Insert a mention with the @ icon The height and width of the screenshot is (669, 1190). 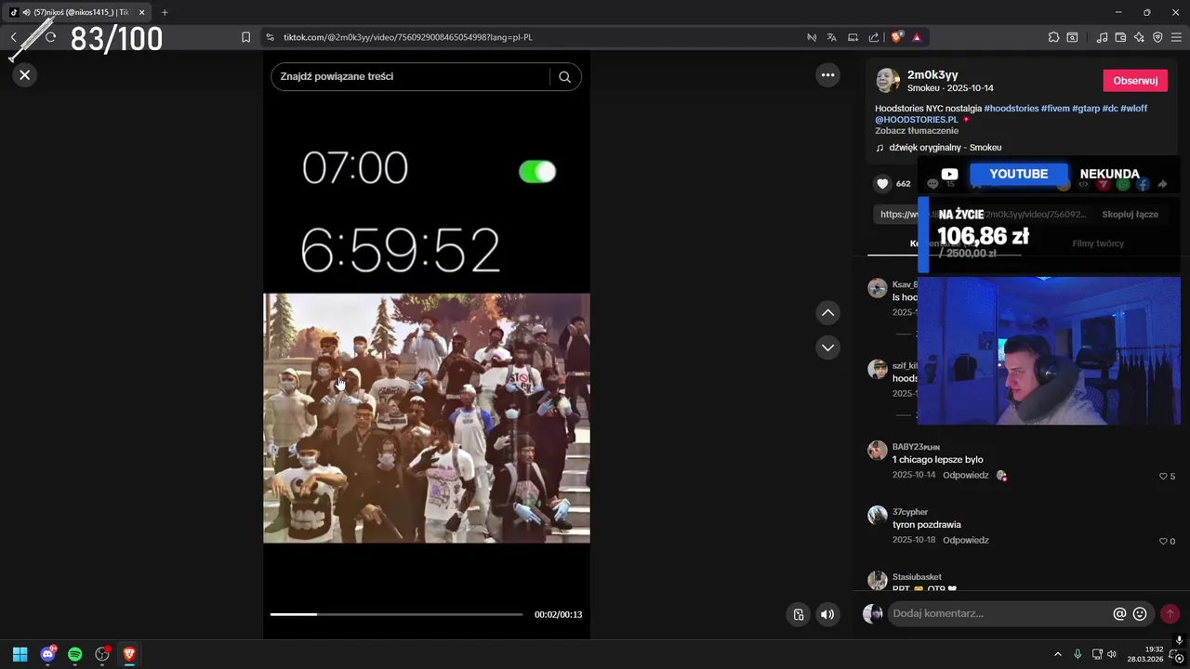[1119, 614]
